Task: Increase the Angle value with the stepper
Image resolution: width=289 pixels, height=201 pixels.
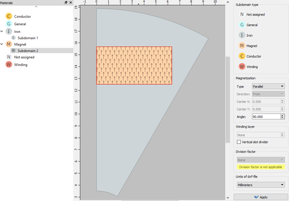Action: (282, 115)
